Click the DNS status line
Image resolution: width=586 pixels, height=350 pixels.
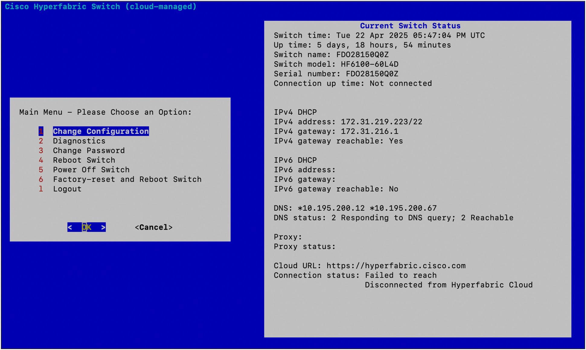(393, 218)
